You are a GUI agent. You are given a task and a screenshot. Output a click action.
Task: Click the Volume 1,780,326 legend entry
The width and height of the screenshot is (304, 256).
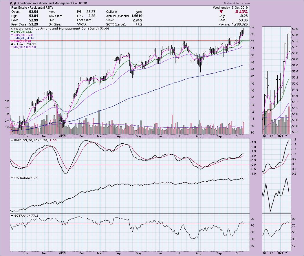[23, 44]
